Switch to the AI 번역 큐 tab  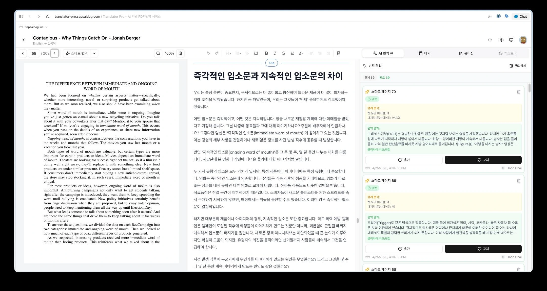coord(383,53)
